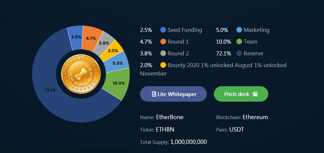Viewport: 324px width, 153px height.
Task: Click the 2.0% yellow Bounty slice
Action: pyautogui.click(x=113, y=51)
